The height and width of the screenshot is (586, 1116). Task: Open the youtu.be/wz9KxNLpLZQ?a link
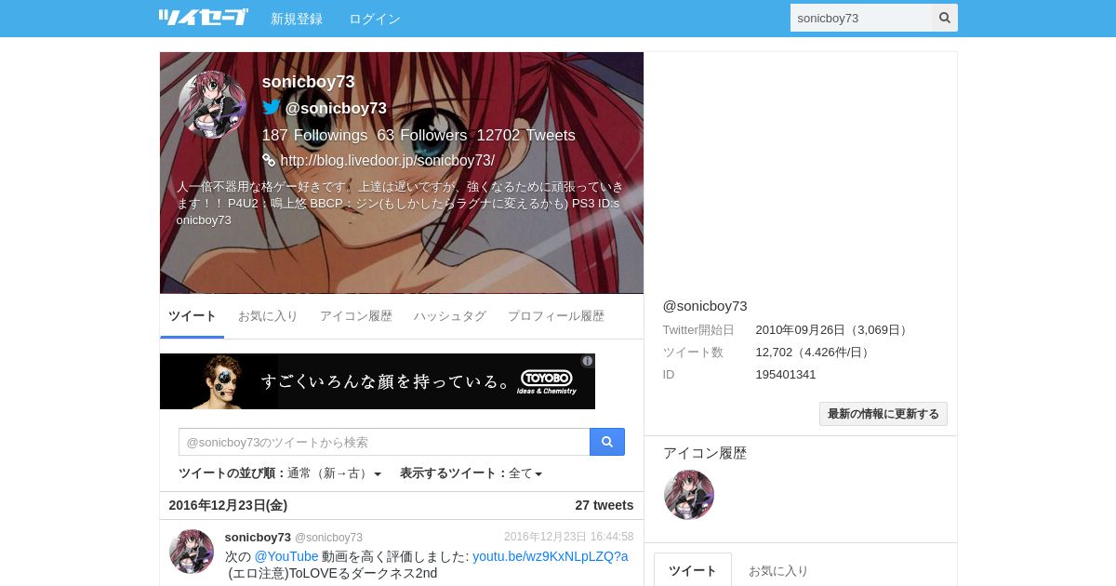[x=551, y=556]
